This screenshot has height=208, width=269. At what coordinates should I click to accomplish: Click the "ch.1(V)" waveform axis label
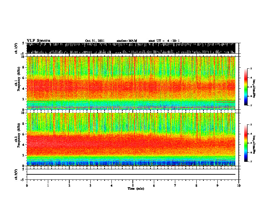coord(16,48)
